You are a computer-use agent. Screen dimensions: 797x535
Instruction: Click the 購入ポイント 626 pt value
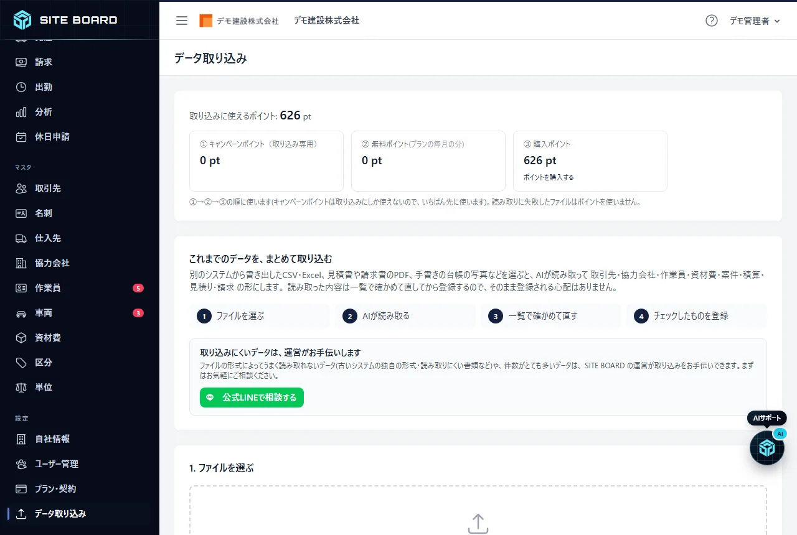[x=540, y=160]
